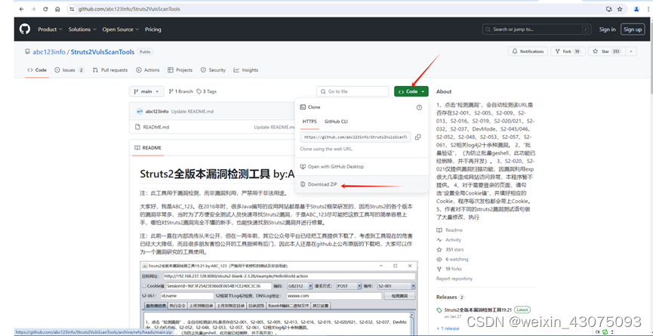Click the README book icon heading
This screenshot has height=336, width=653.
click(137, 148)
